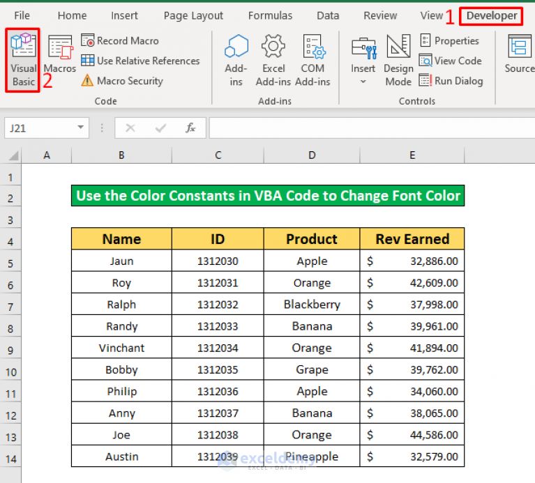Select column A header

tap(47, 155)
